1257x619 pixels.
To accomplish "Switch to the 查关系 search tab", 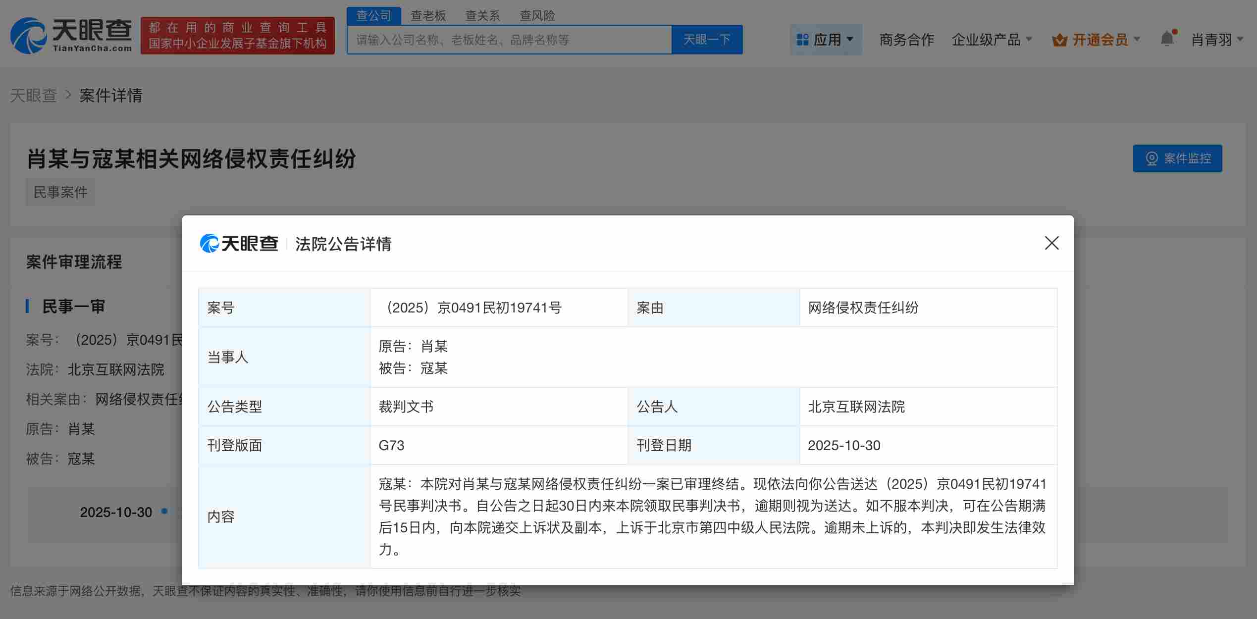I will [482, 15].
